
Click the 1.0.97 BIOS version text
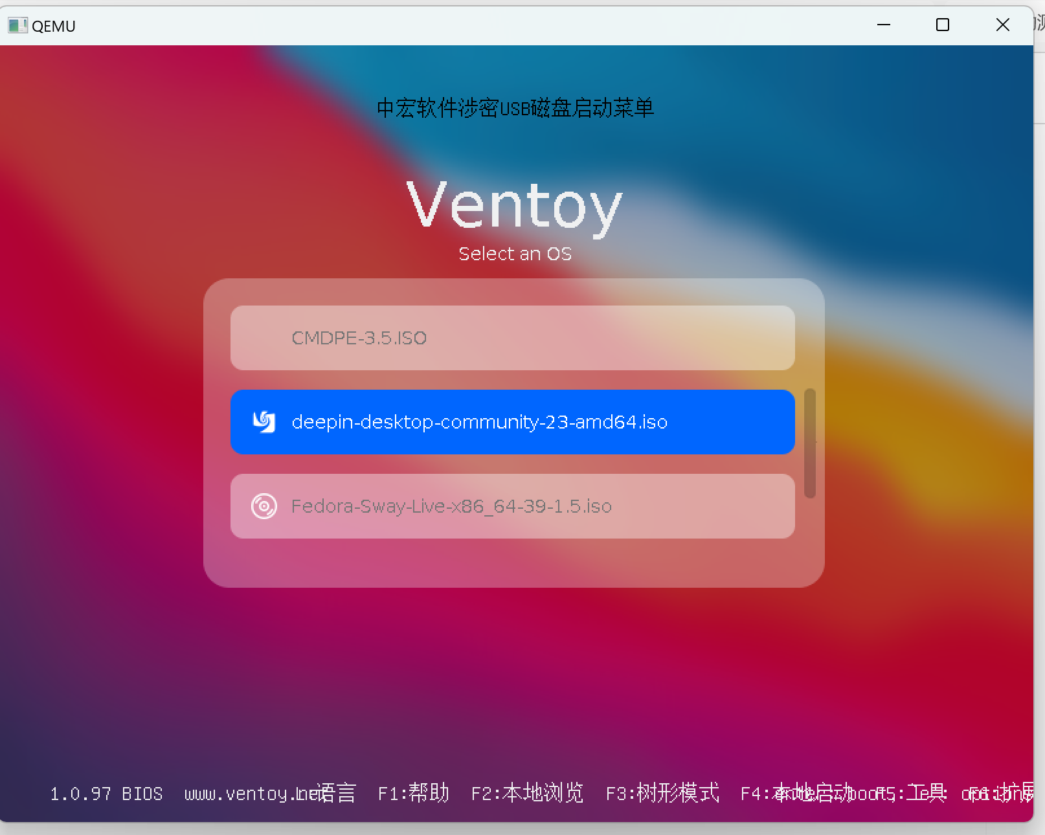coord(107,794)
